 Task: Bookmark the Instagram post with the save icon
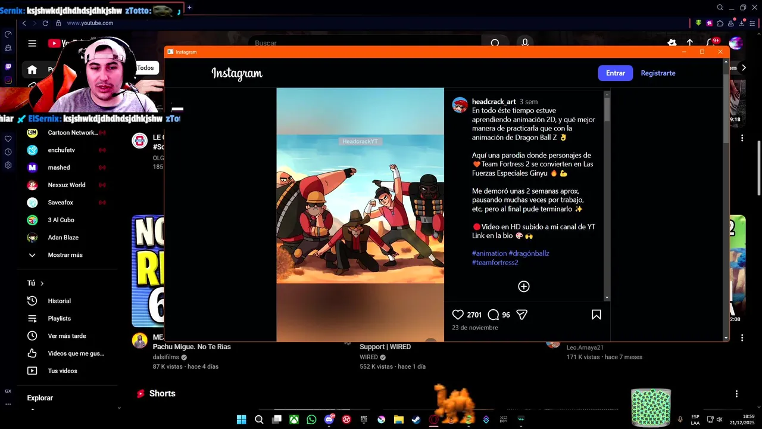point(596,315)
